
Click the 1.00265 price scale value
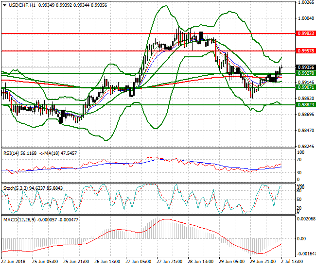306,2
